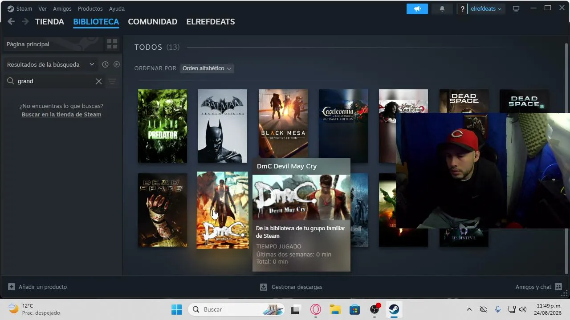
Task: Open the Ayuda menu
Action: coord(117,9)
